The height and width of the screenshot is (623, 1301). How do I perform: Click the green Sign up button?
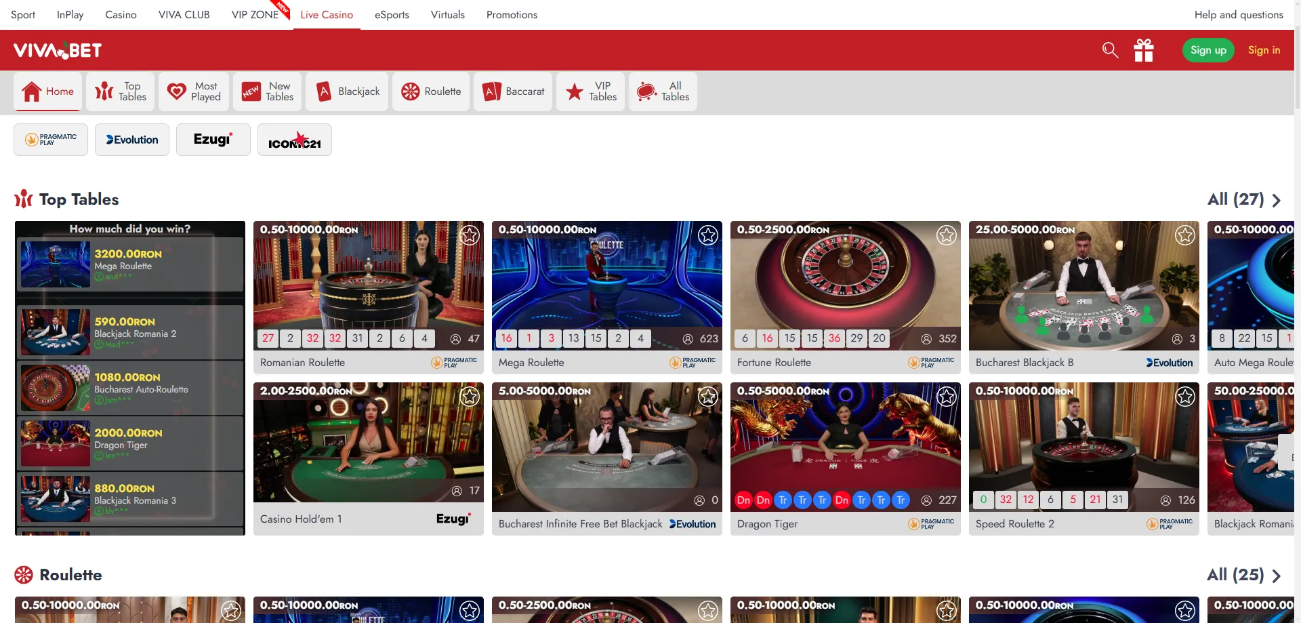pyautogui.click(x=1208, y=50)
